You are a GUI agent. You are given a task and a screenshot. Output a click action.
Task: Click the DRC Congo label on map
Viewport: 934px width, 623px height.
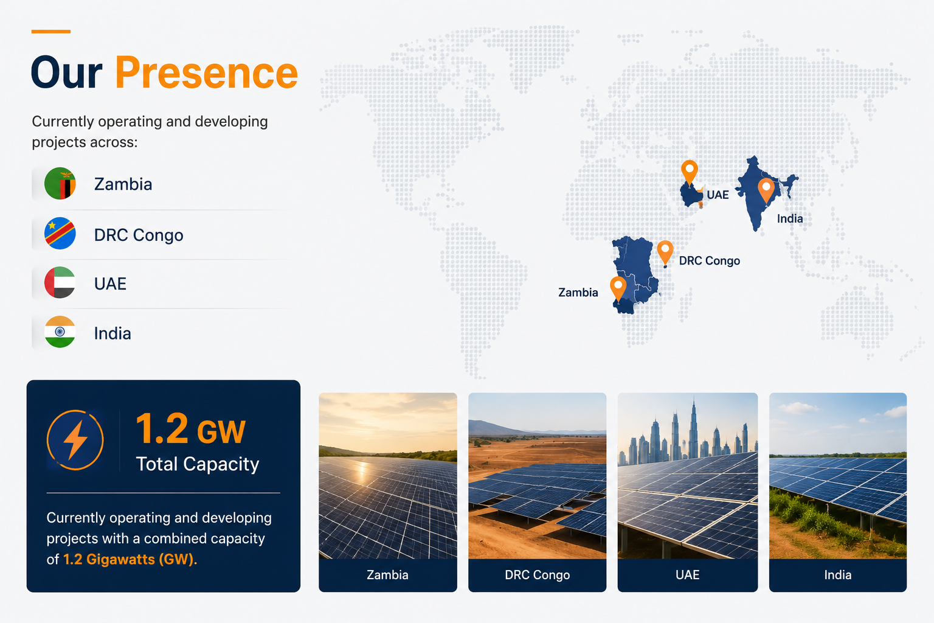(x=710, y=260)
